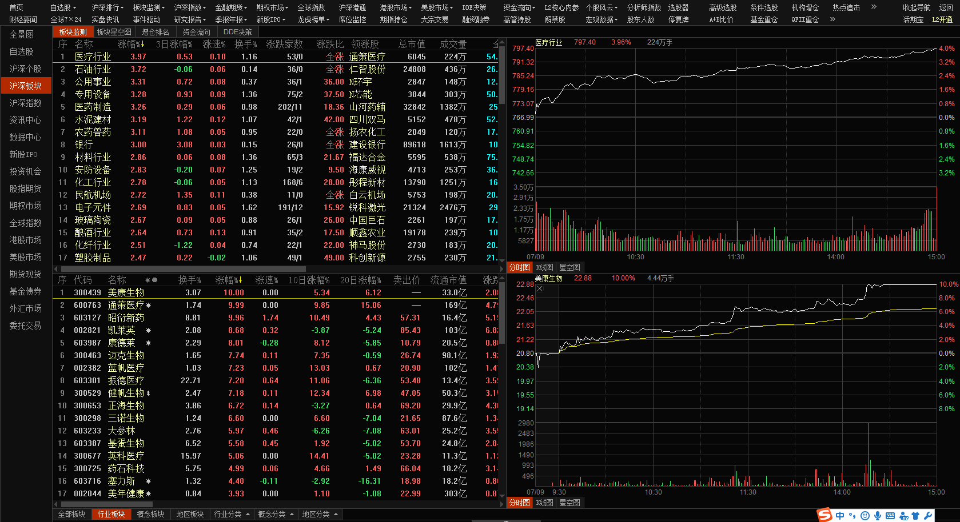The image size is (960, 522).
Task: Open the soft keyboard icon
Action: point(890,516)
